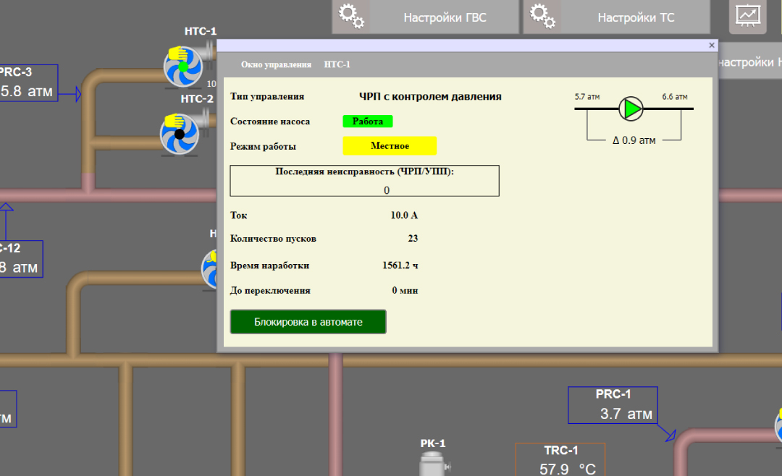Click the gear icon beside Настройки ГВС
The image size is (782, 476).
pyautogui.click(x=352, y=17)
